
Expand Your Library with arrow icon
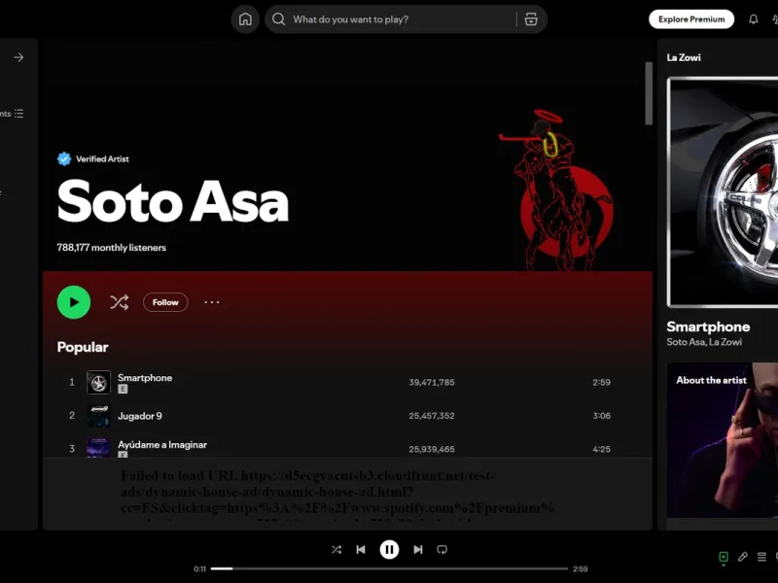(18, 57)
